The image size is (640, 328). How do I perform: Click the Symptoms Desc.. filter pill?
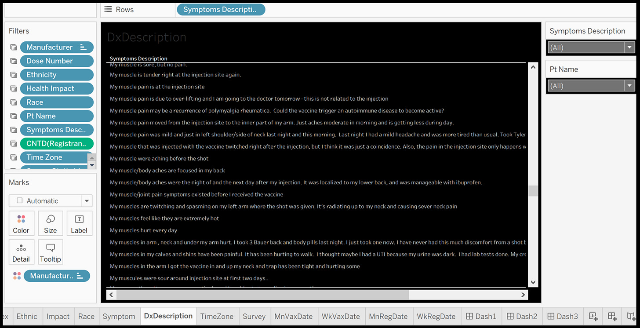coord(57,130)
